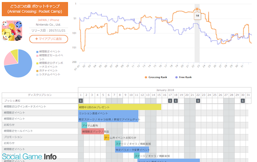This screenshot has width=257, height=162.
Task: Toggle the Free Rank legend series
Action: 183,77
